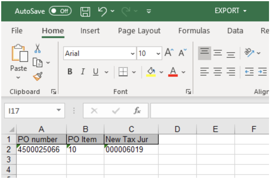Click the Undo arrow icon
272x179 pixels.
(x=102, y=11)
